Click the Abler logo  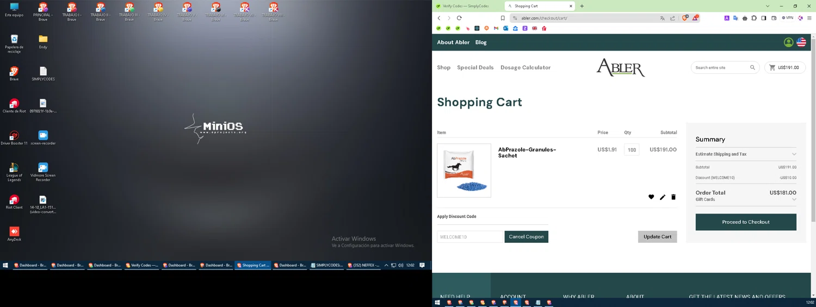click(x=621, y=67)
